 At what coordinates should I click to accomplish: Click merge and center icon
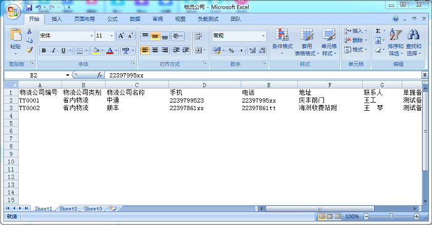[198, 50]
